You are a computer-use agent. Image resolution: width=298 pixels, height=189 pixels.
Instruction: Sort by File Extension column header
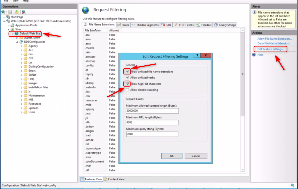point(95,30)
